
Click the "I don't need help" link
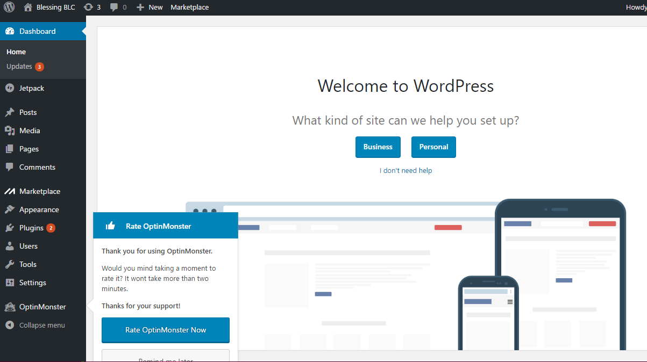point(406,171)
